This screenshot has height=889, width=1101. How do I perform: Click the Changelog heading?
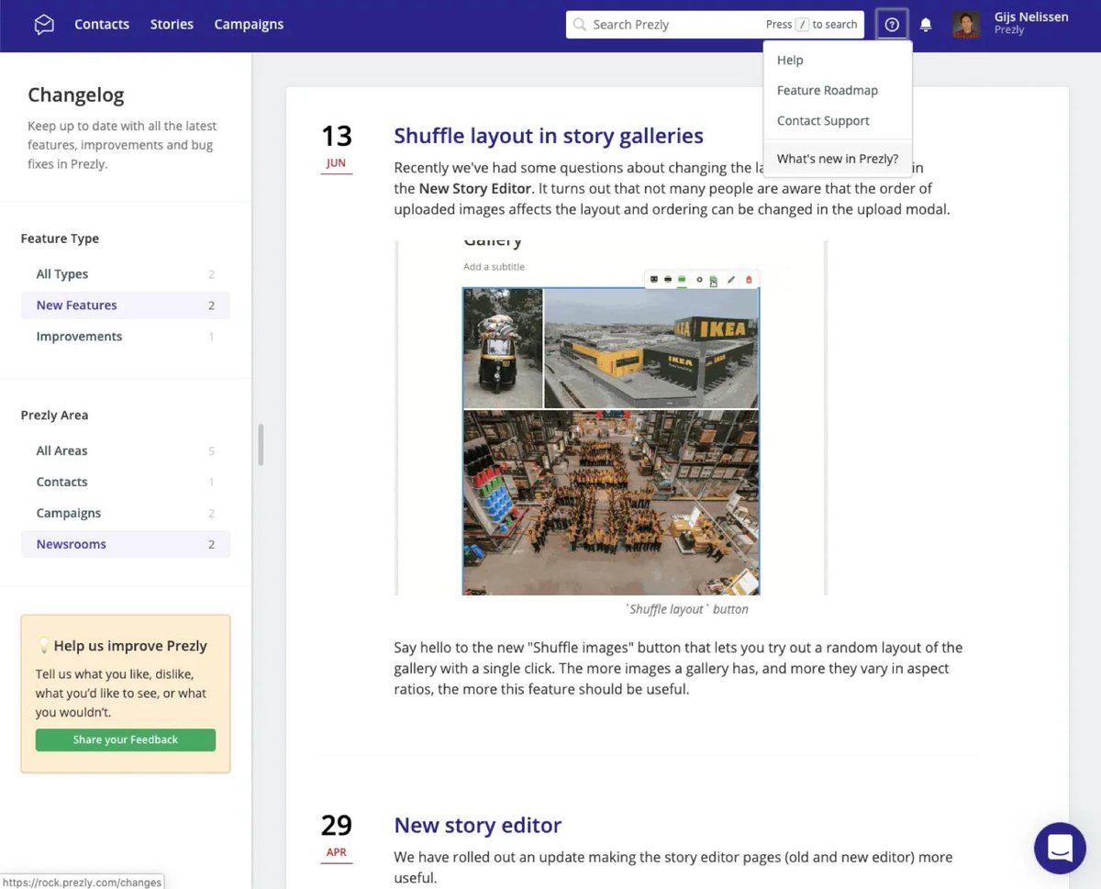coord(76,95)
